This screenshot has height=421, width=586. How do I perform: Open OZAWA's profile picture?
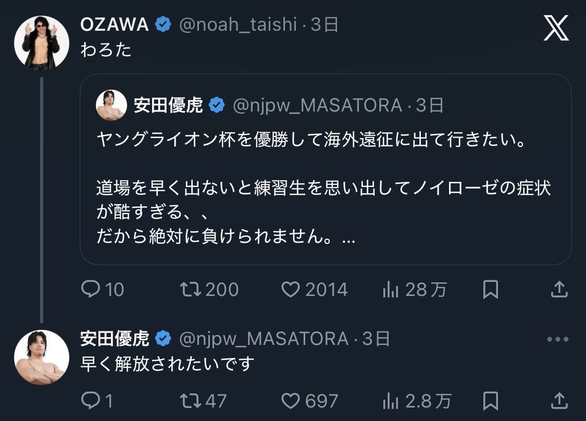(x=41, y=43)
